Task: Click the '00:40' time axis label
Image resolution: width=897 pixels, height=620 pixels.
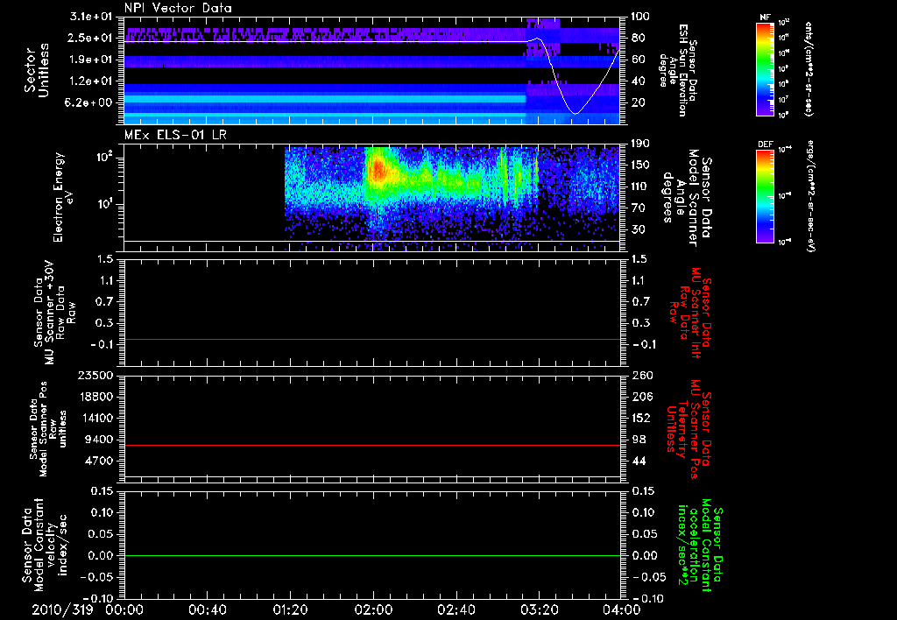Action: pyautogui.click(x=207, y=609)
